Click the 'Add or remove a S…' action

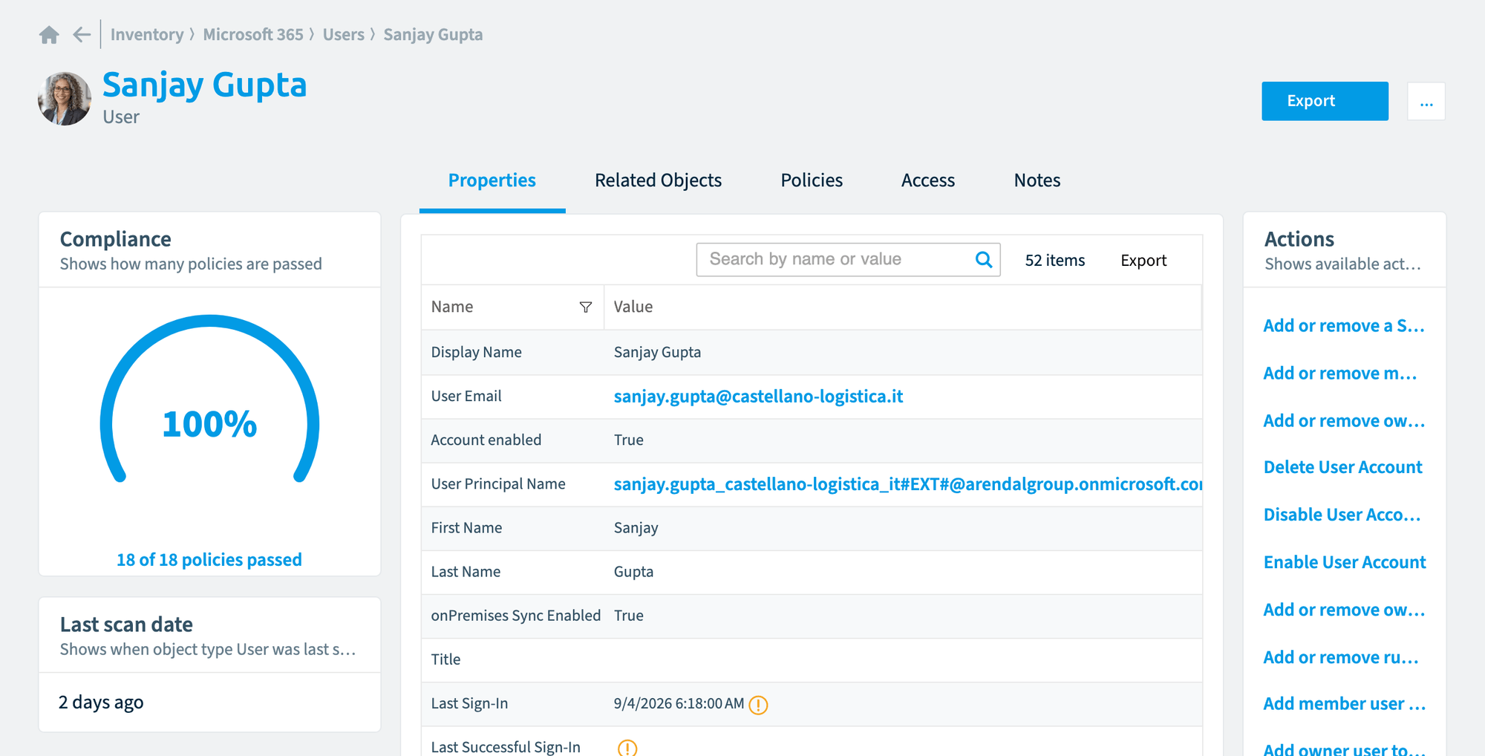[x=1344, y=325]
